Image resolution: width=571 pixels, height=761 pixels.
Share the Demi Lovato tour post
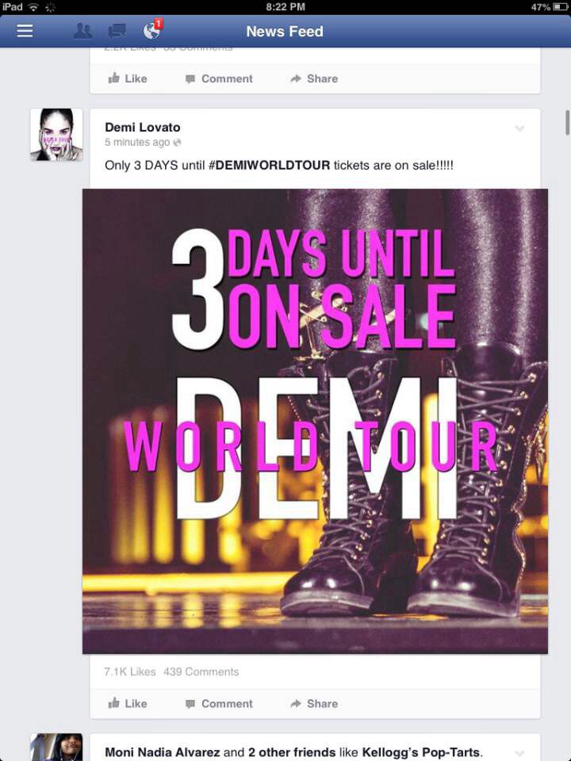(x=314, y=703)
